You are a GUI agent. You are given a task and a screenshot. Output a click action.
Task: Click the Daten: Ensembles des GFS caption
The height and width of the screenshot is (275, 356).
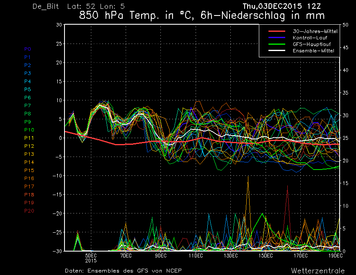click(x=123, y=271)
